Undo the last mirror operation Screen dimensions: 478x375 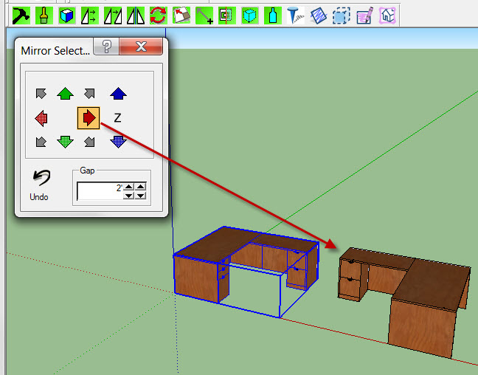(x=39, y=185)
